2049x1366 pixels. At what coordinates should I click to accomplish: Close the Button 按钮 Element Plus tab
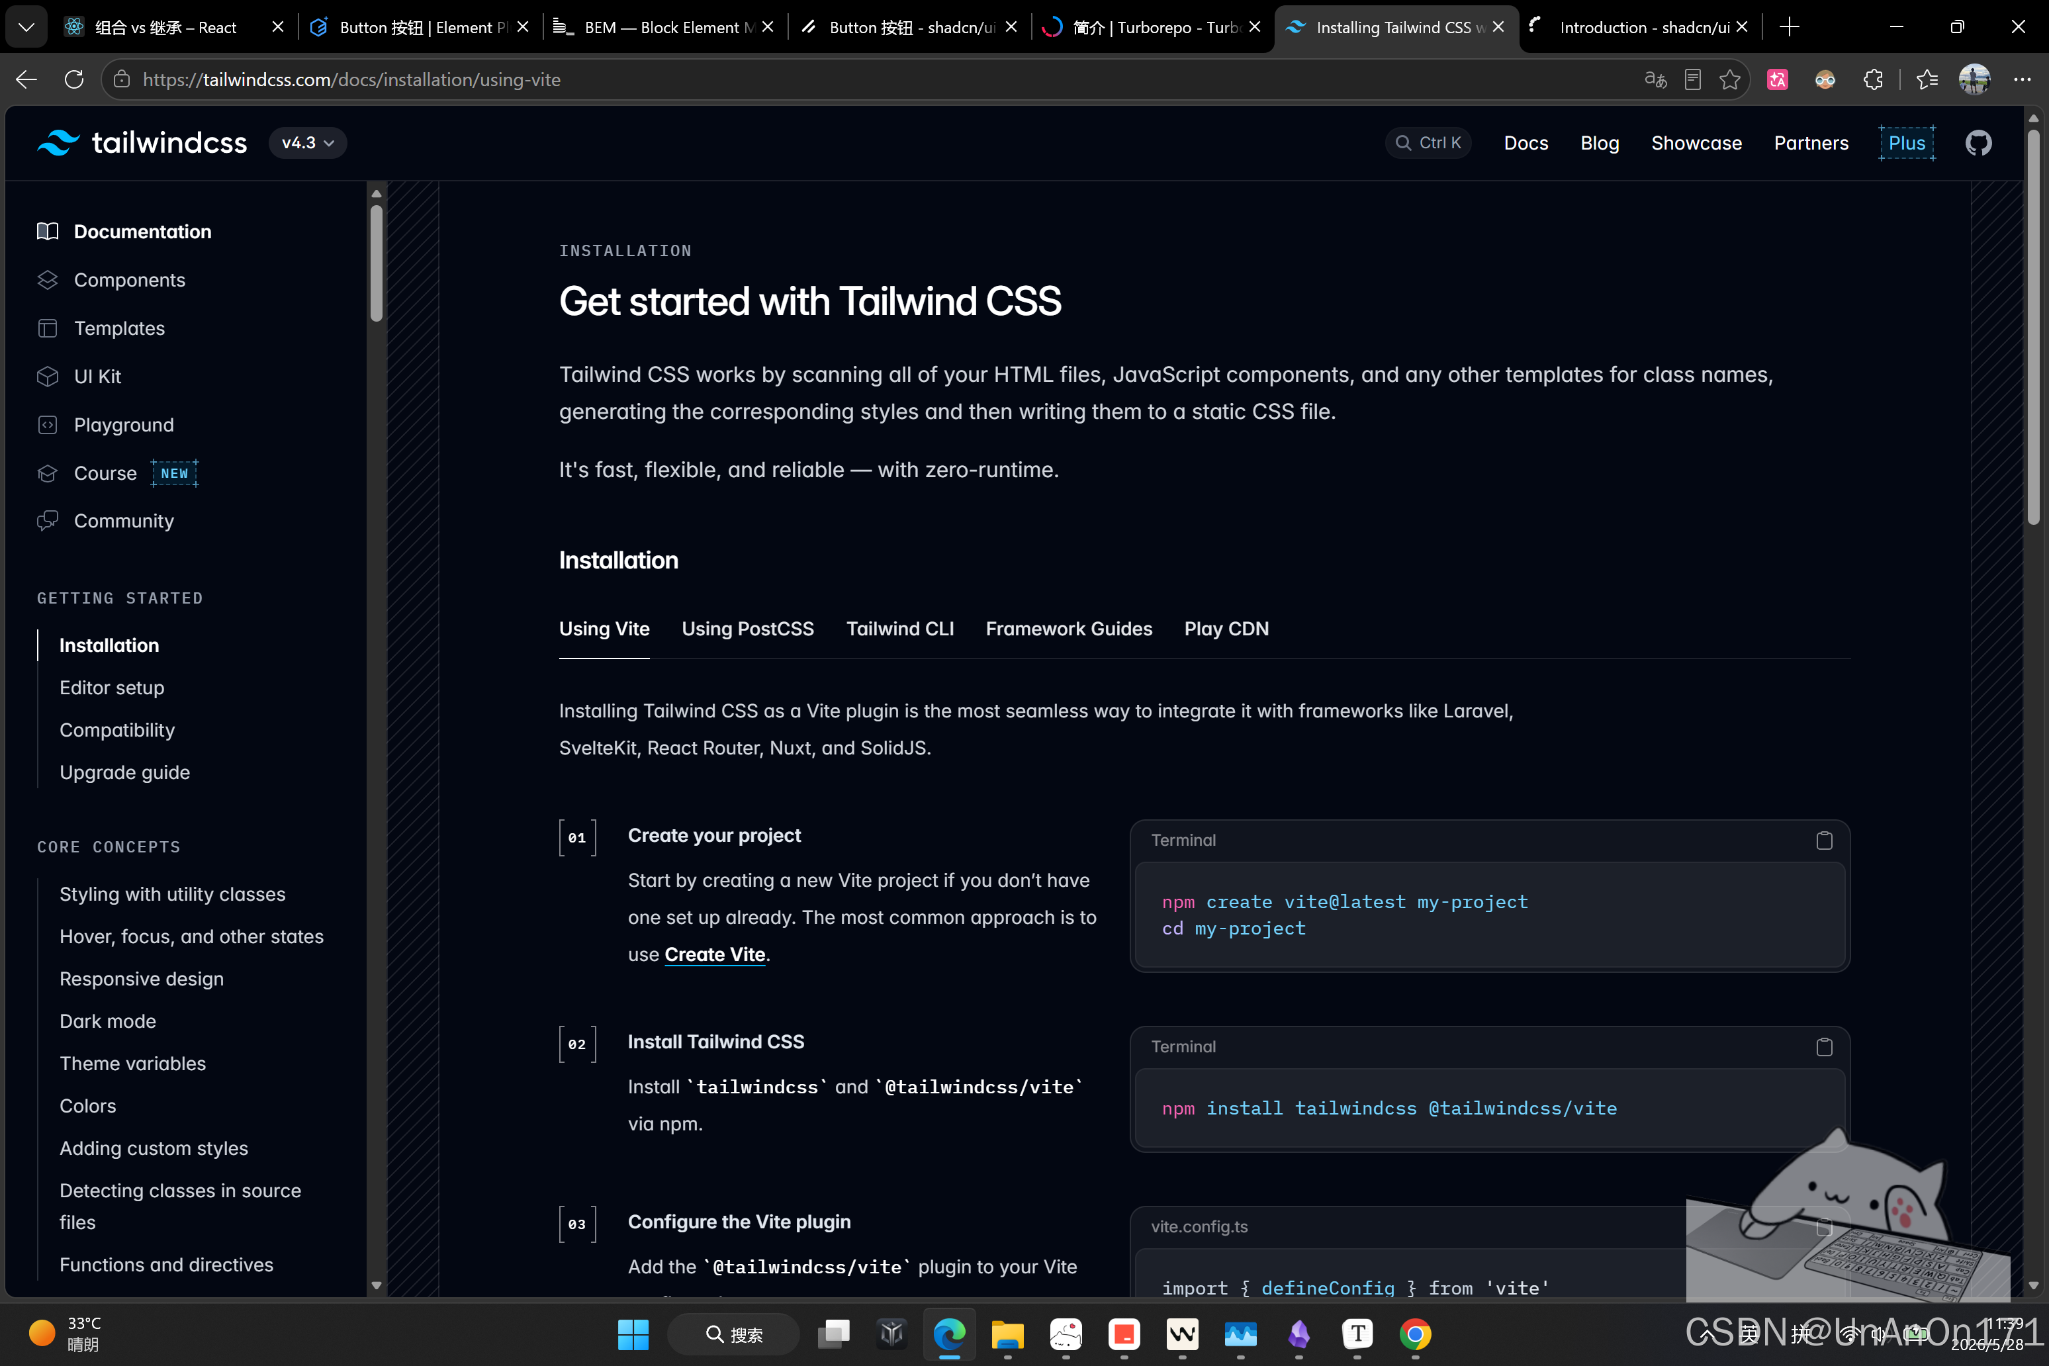[522, 27]
